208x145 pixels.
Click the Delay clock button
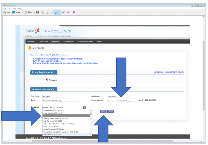click(x=29, y=12)
